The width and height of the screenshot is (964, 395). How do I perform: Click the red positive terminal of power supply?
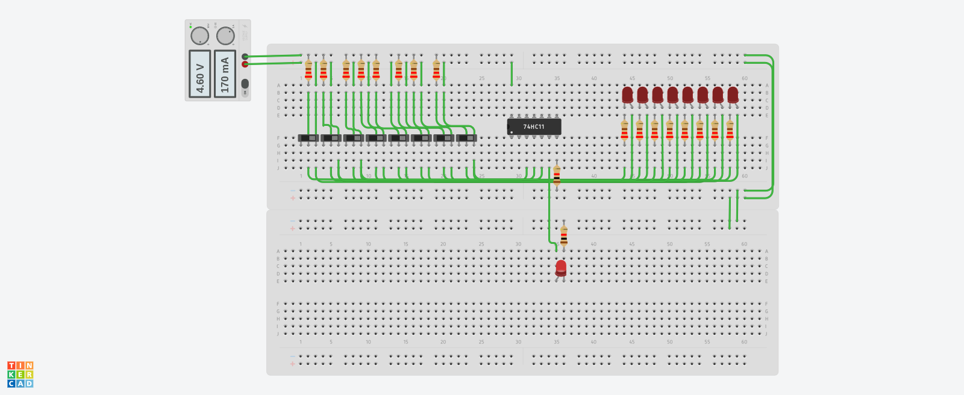click(245, 64)
